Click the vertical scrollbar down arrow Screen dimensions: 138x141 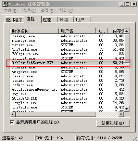coord(127,109)
